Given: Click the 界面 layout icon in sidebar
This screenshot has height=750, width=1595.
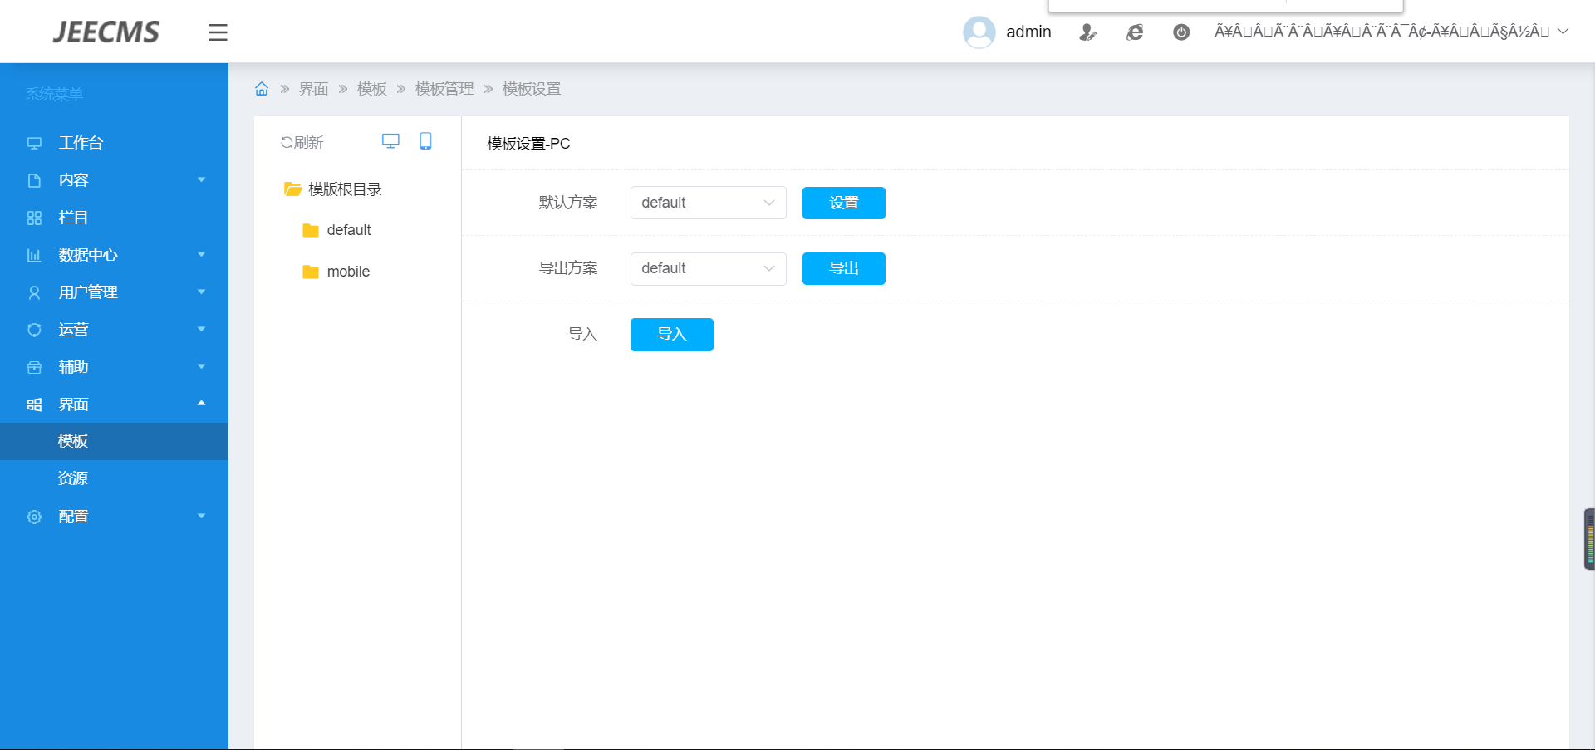Looking at the screenshot, I should point(34,404).
